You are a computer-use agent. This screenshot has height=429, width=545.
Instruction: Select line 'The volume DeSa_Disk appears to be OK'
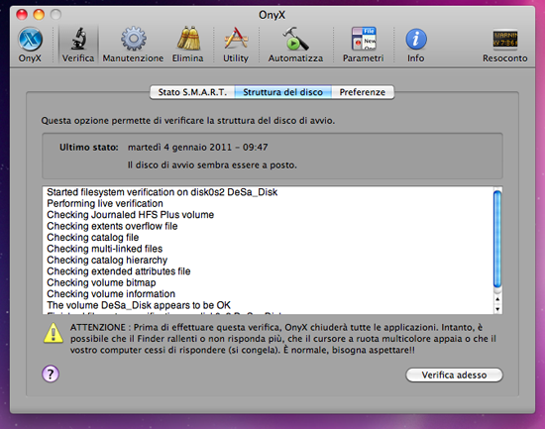click(x=139, y=305)
